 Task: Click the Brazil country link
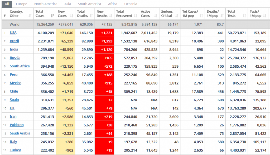(14, 41)
